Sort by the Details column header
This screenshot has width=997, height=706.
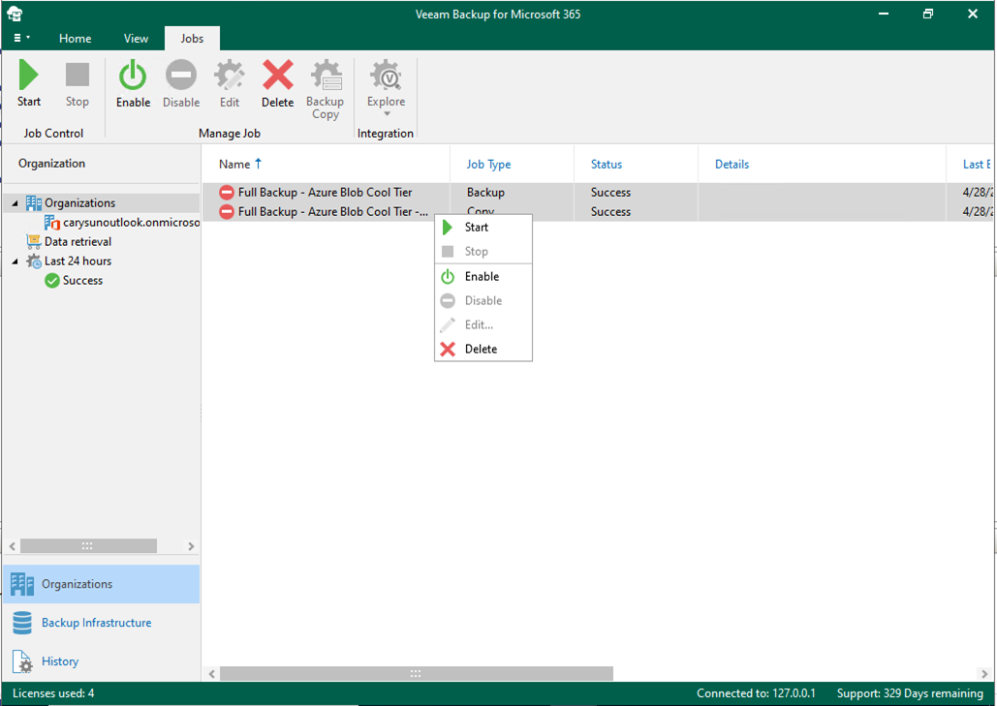coord(732,165)
